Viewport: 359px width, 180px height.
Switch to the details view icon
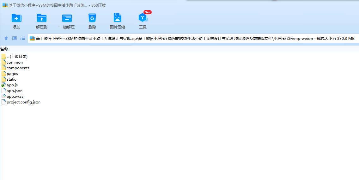click(15, 38)
